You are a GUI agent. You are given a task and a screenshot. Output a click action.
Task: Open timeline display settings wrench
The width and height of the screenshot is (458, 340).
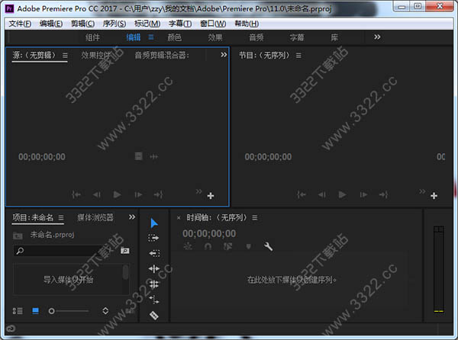point(268,247)
